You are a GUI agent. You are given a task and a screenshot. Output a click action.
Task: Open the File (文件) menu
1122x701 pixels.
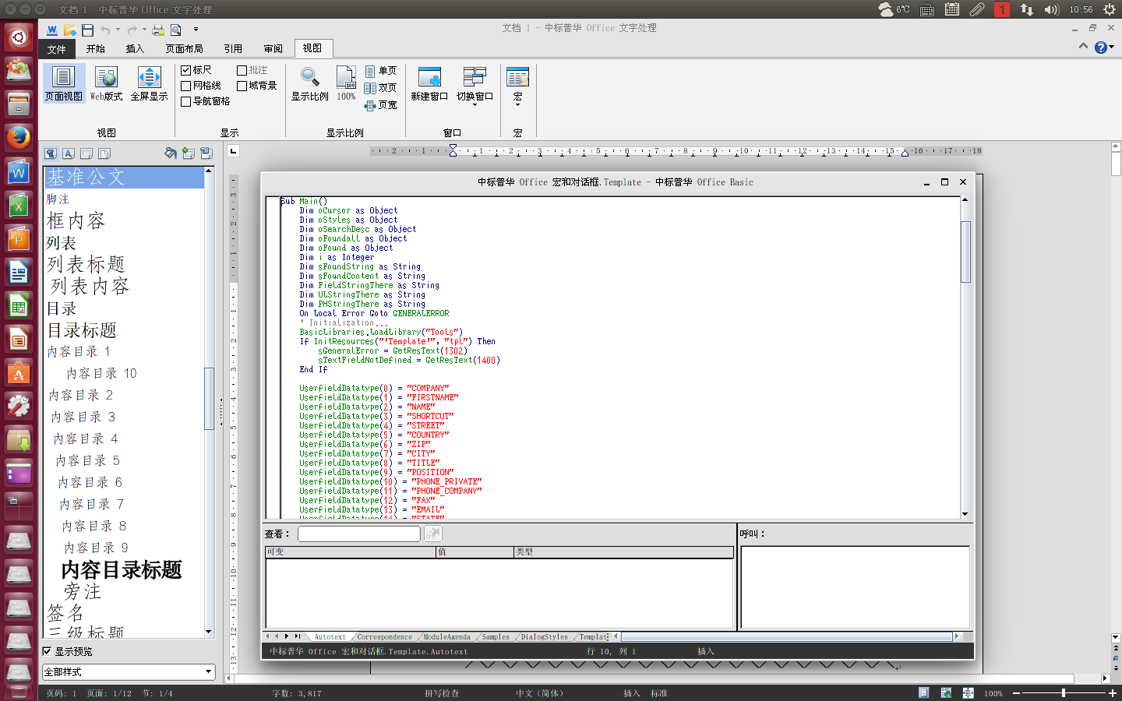pos(56,49)
